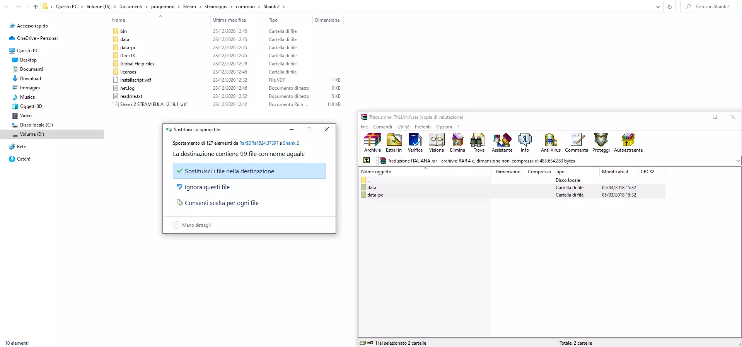
Task: Open the File menu in WinRAR
Action: [364, 127]
